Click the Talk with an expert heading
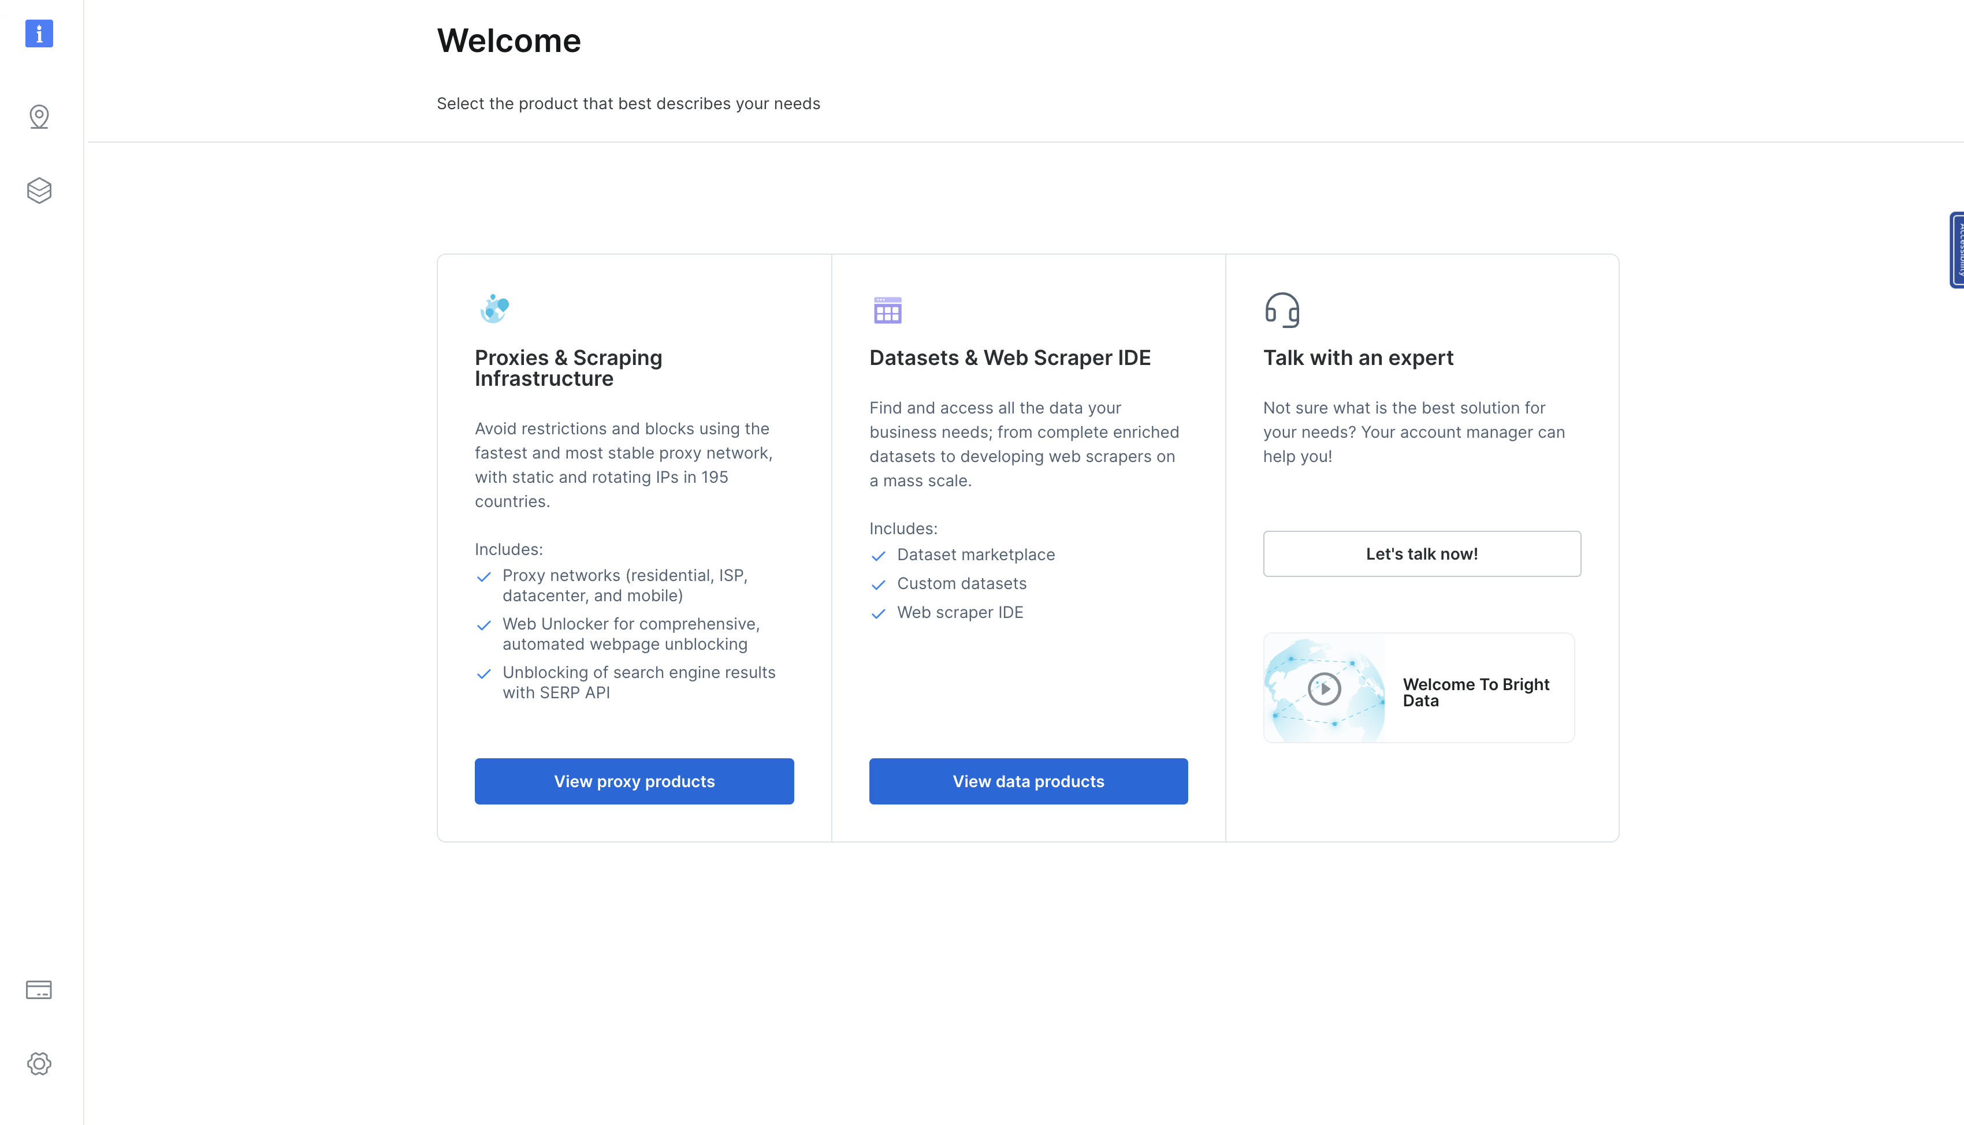This screenshot has height=1125, width=1964. click(1358, 357)
